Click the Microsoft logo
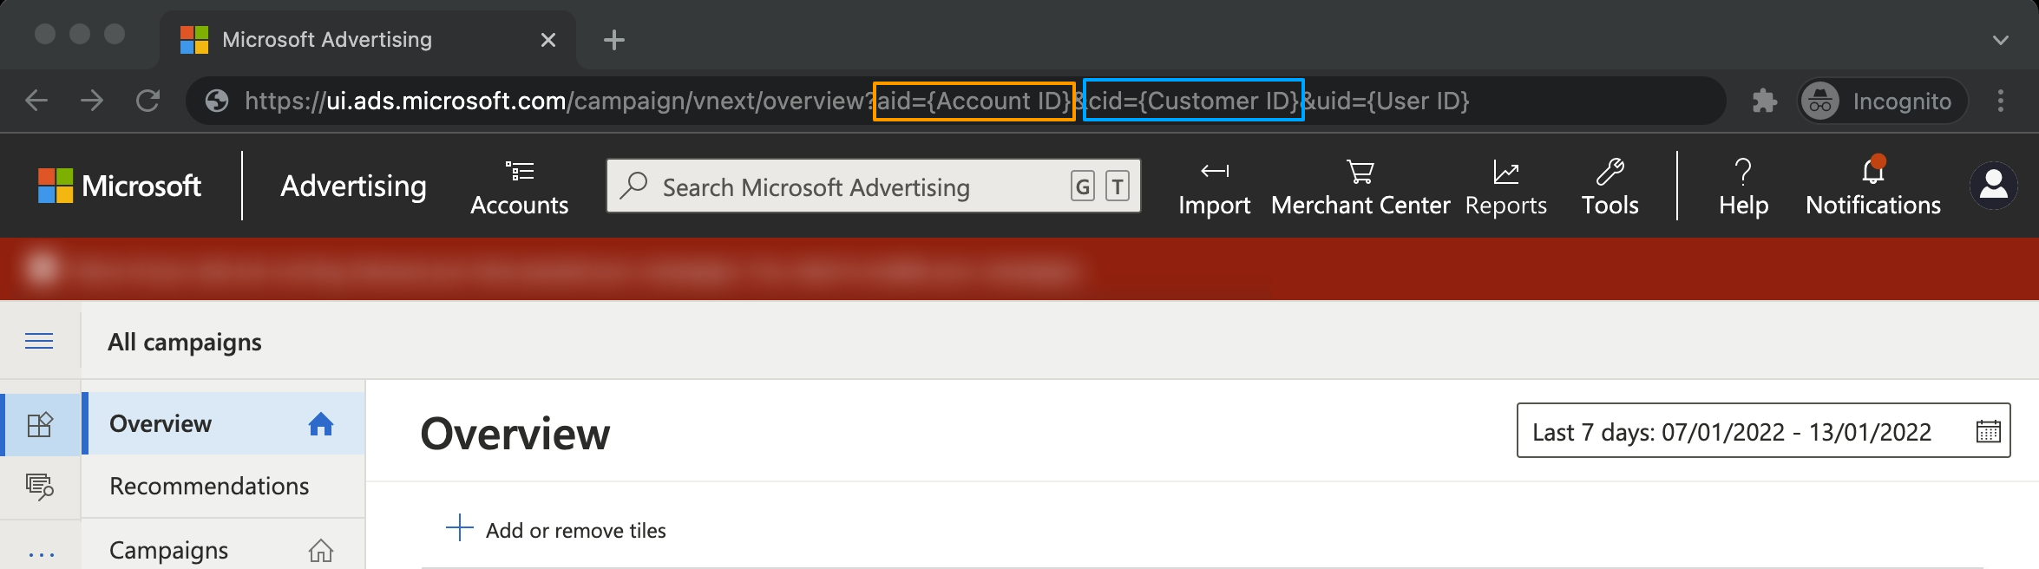Image resolution: width=2039 pixels, height=569 pixels. (120, 186)
